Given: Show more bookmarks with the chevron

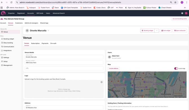Looking at the screenshot, I should pyautogui.click(x=185, y=8).
